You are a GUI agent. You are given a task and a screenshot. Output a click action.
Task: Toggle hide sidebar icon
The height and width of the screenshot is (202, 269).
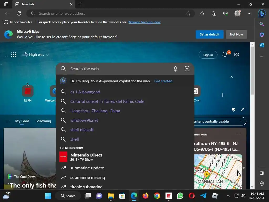262,173
